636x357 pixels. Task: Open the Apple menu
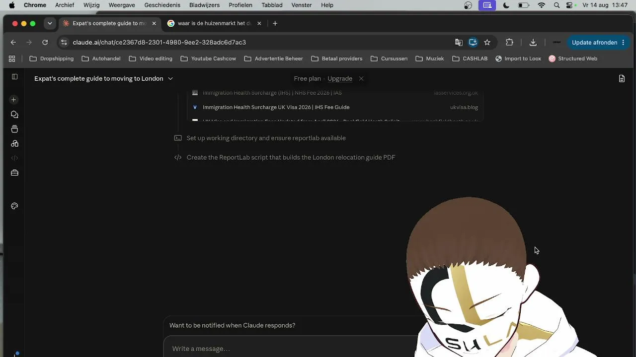pyautogui.click(x=12, y=5)
